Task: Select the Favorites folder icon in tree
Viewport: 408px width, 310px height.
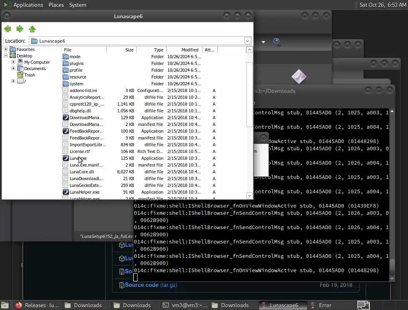Action: pos(12,49)
